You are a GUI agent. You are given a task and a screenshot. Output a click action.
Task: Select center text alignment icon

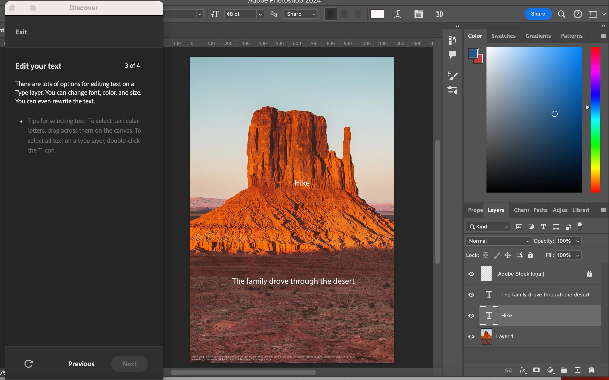click(344, 14)
